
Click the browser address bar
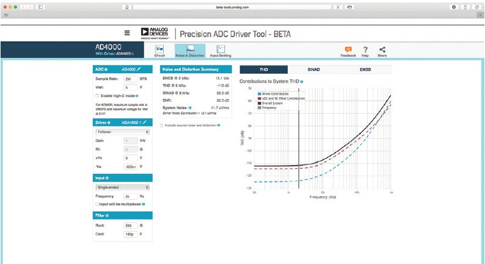[241, 6]
